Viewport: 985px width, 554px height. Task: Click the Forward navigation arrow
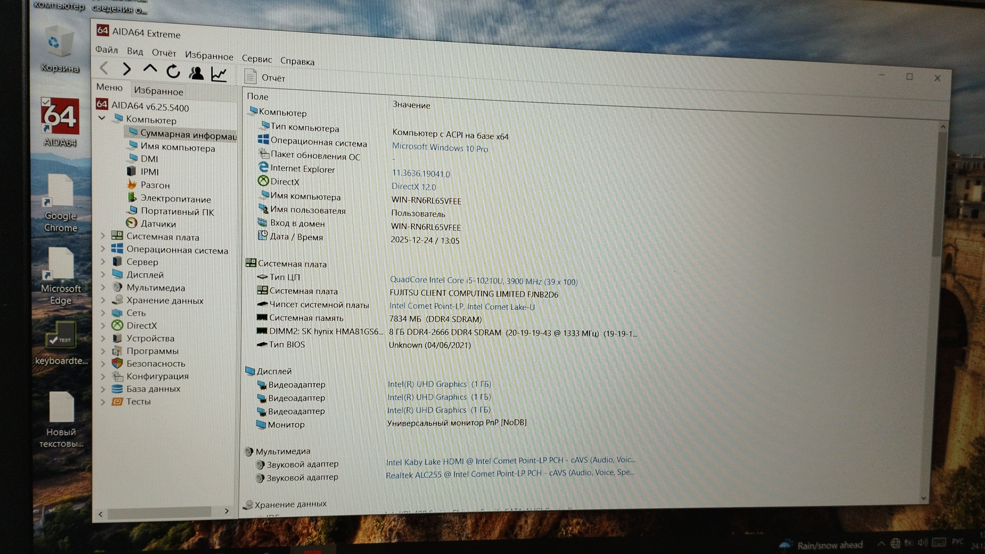127,69
